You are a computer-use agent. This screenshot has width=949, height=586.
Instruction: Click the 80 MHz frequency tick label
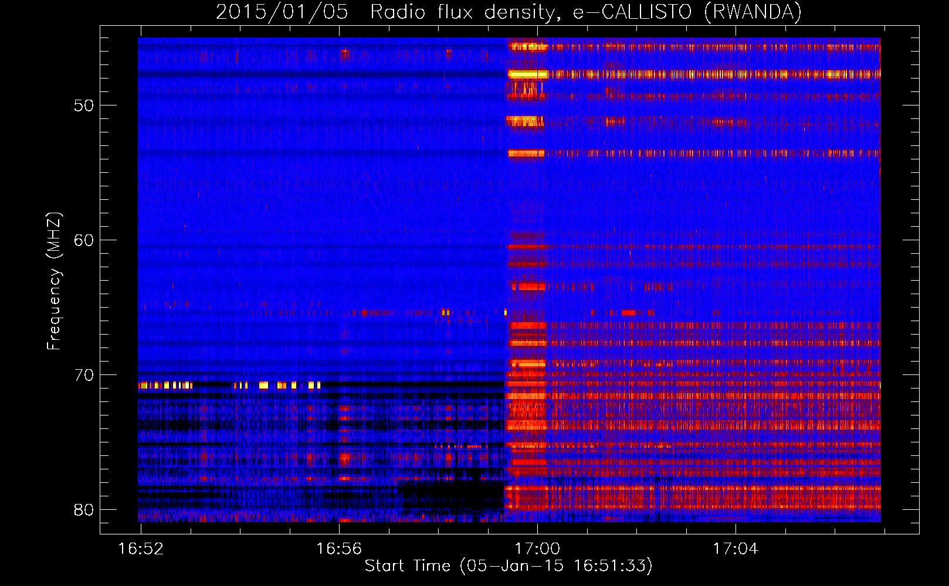click(84, 510)
